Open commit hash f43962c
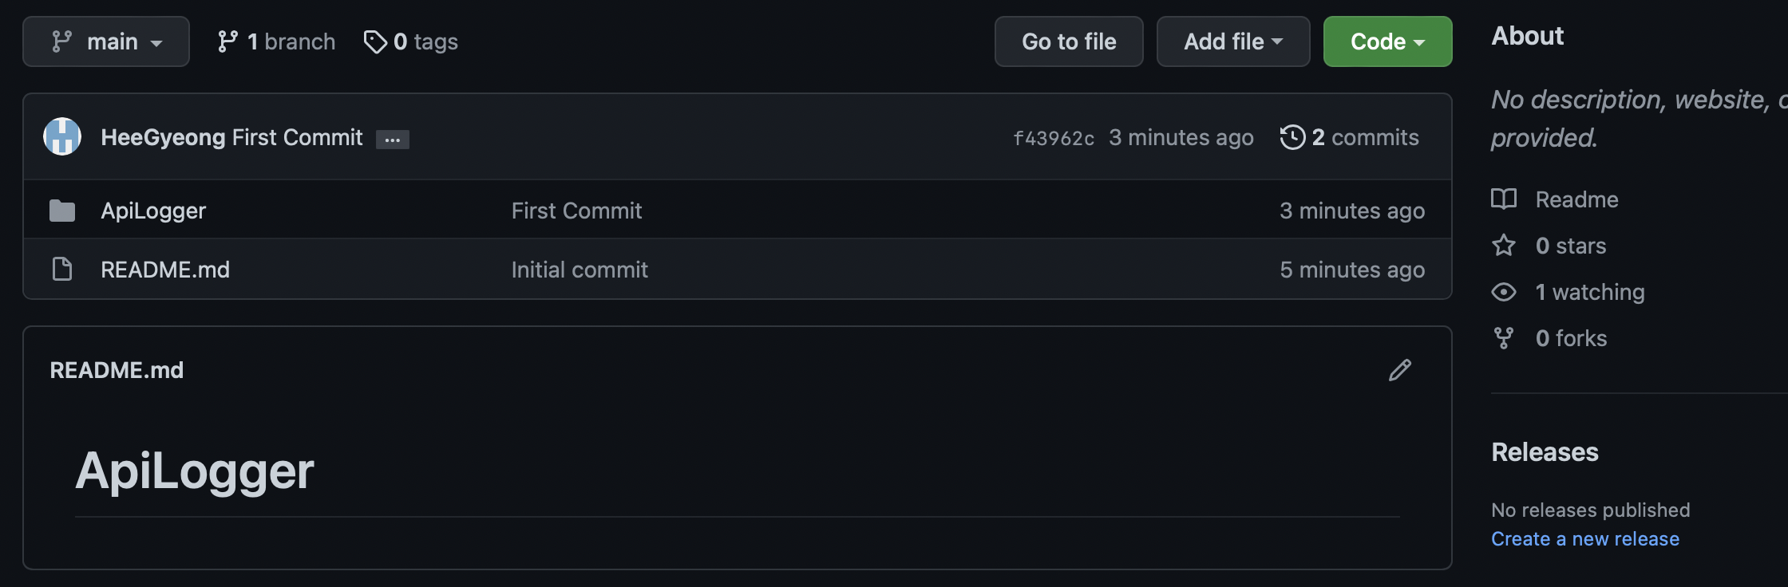The image size is (1788, 587). click(x=1054, y=138)
